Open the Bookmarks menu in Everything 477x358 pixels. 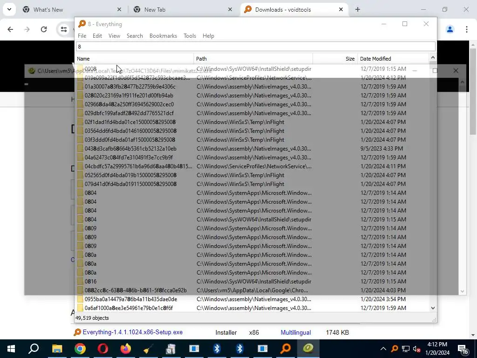point(163,35)
